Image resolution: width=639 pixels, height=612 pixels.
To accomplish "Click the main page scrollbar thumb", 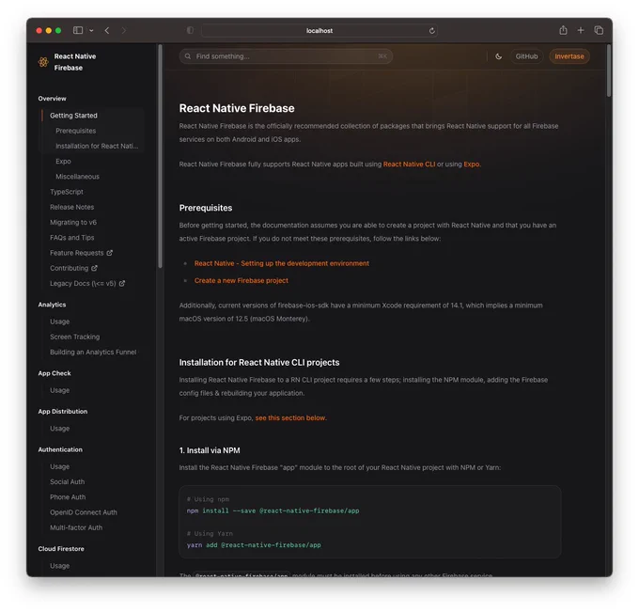I will click(x=609, y=71).
